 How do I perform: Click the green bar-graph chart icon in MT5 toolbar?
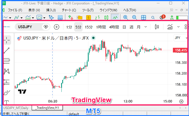tap(28, 18)
